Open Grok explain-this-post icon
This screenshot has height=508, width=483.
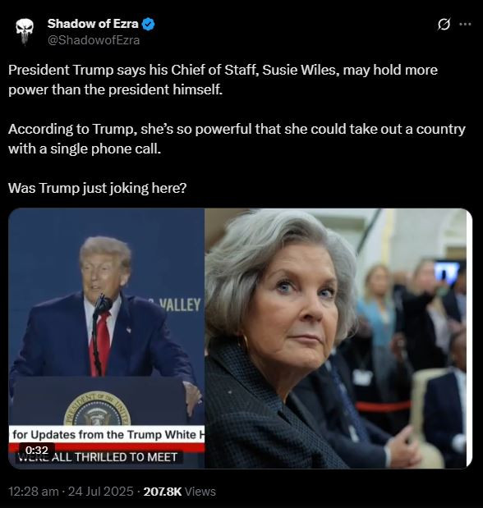[x=444, y=24]
